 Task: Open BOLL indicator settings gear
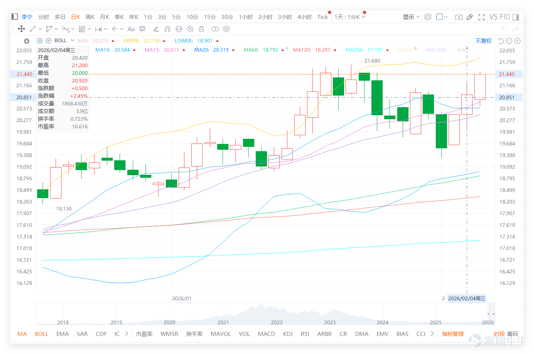tap(40, 41)
